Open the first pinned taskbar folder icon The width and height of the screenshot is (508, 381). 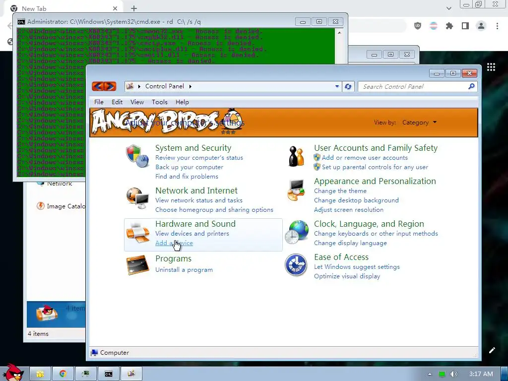(x=40, y=374)
